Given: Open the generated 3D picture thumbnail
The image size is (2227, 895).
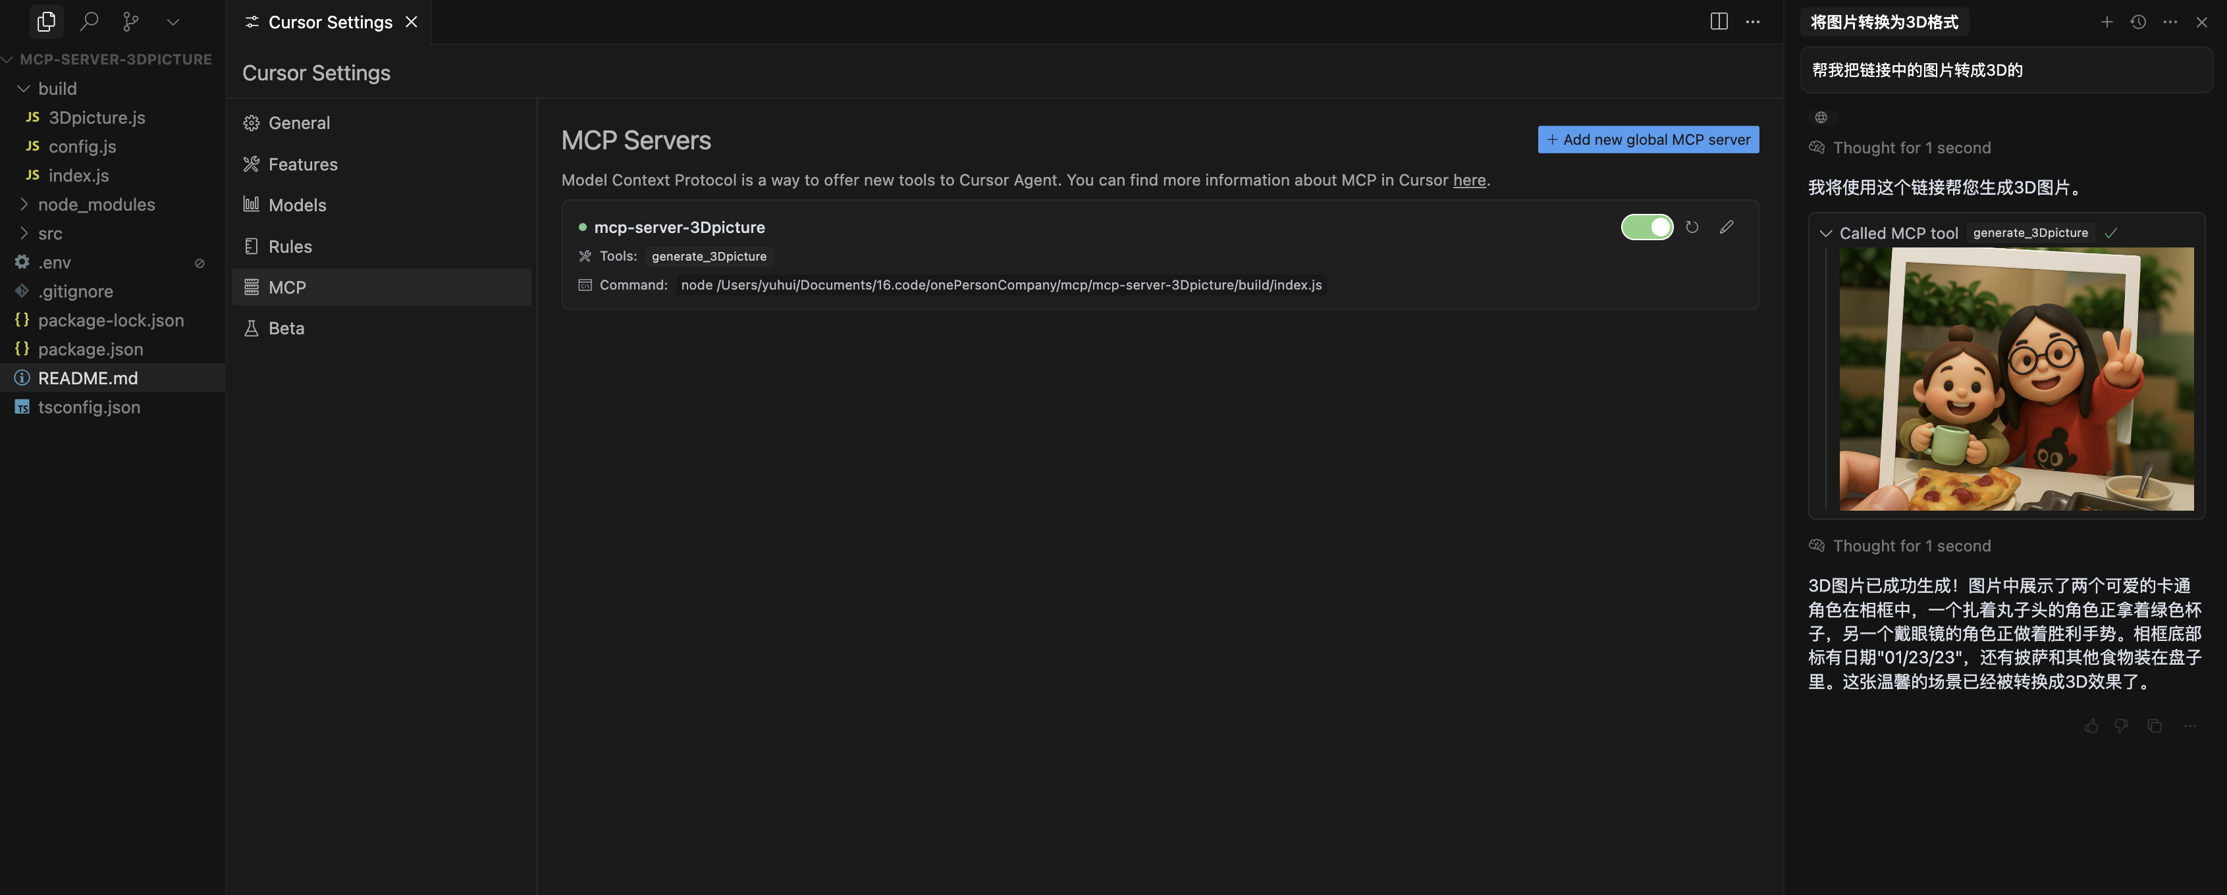Looking at the screenshot, I should tap(2015, 378).
